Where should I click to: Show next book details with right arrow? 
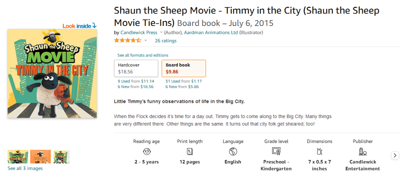(395, 155)
